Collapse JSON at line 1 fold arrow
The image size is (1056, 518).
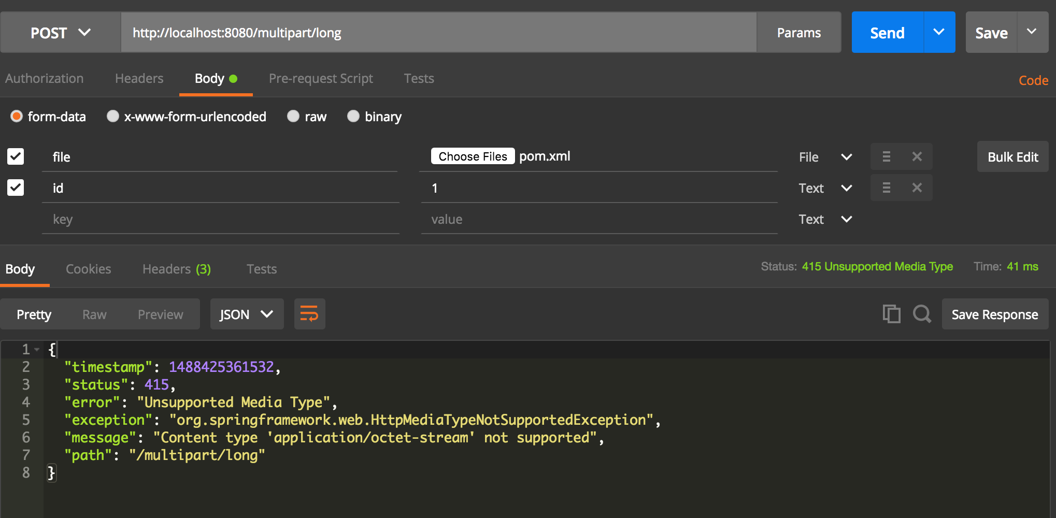point(37,350)
